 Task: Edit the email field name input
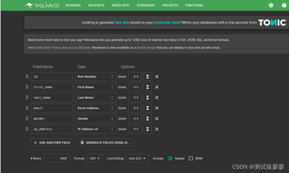52,108
